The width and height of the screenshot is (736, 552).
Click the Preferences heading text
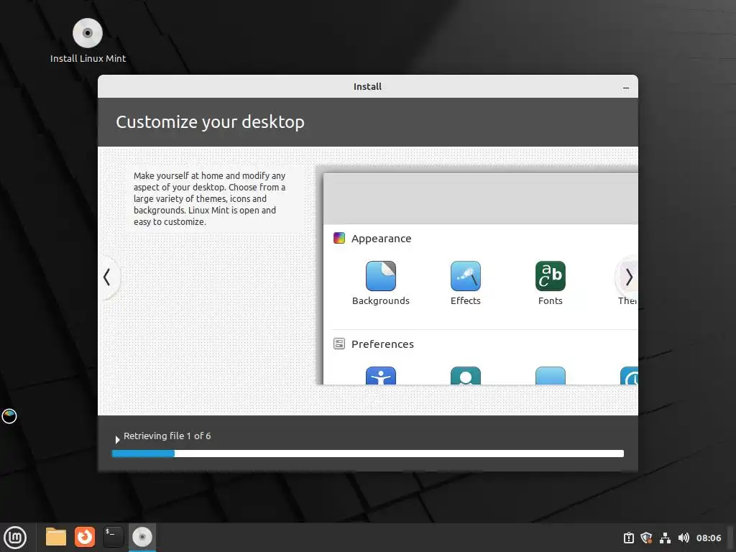coord(382,344)
